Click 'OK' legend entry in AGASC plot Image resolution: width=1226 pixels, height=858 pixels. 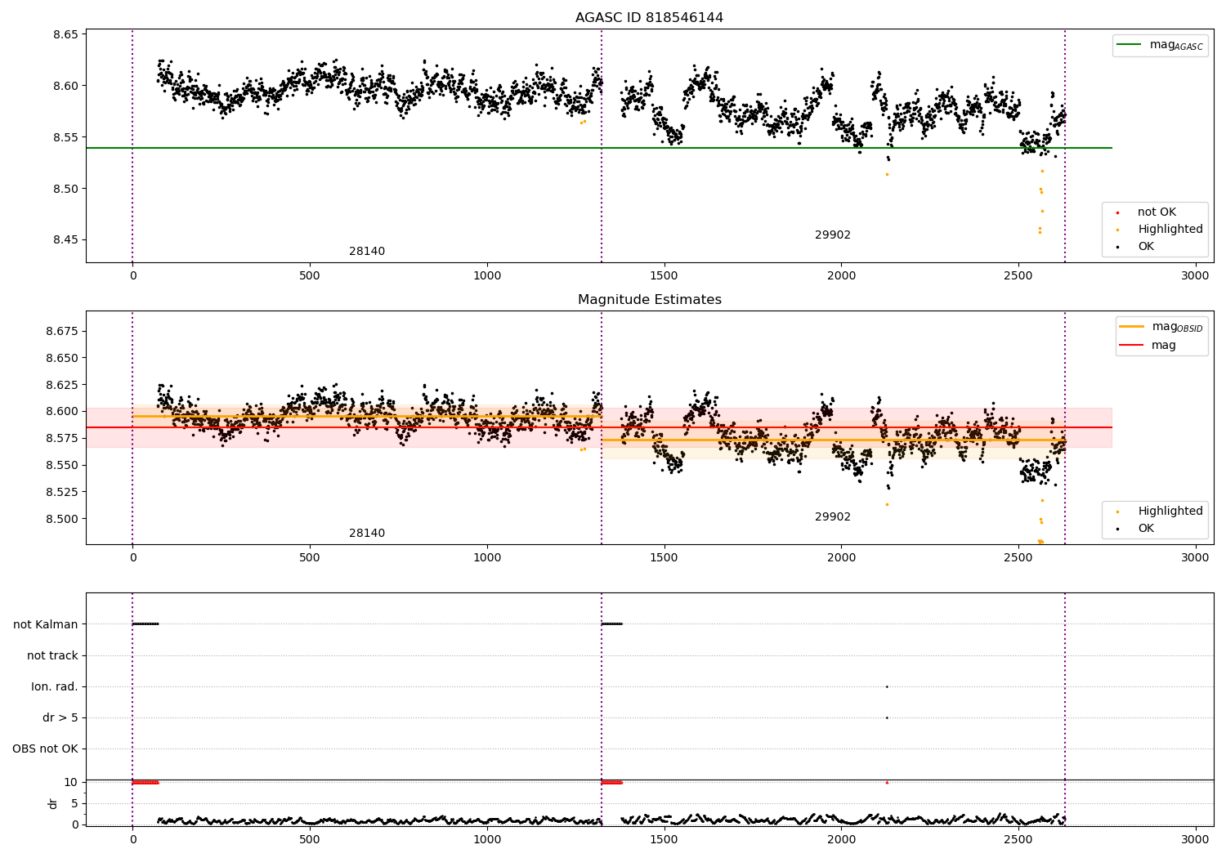[1136, 247]
